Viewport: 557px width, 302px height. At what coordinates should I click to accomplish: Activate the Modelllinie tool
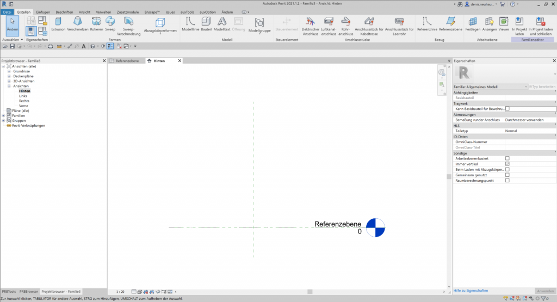click(190, 24)
